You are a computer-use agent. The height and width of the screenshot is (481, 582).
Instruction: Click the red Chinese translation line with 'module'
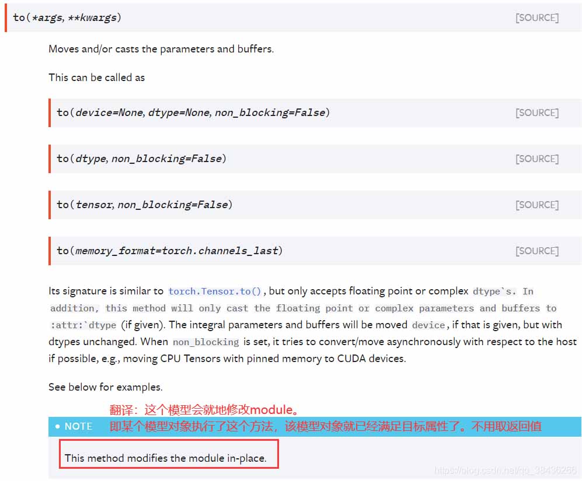[x=204, y=410]
